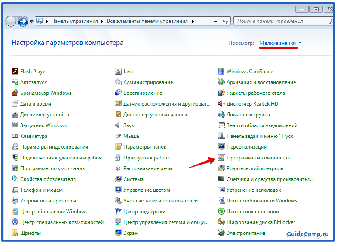Open Программы по умолчанию link

point(53,168)
